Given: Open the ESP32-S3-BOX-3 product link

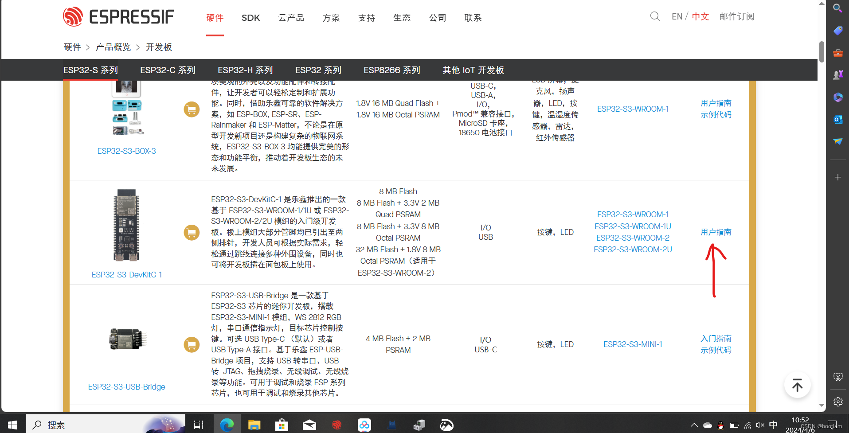Looking at the screenshot, I should pyautogui.click(x=127, y=151).
